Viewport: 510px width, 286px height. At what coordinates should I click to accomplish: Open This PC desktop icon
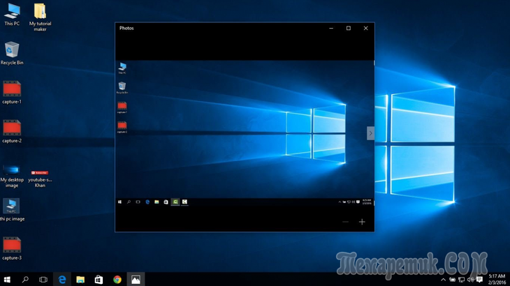(x=12, y=15)
